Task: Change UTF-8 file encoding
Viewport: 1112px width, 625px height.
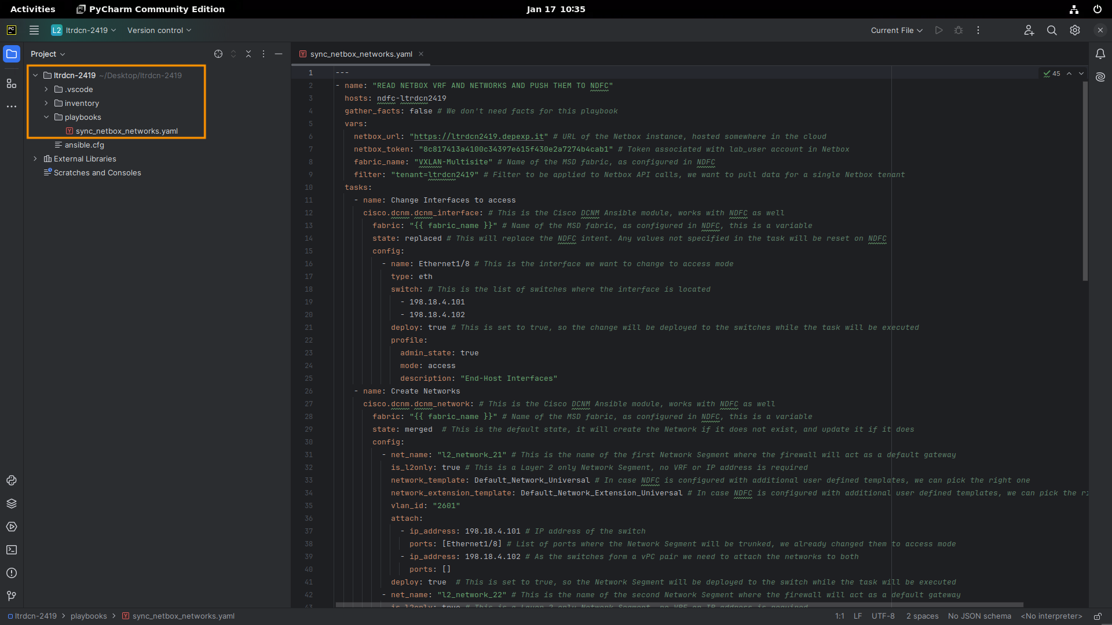Action: [883, 616]
